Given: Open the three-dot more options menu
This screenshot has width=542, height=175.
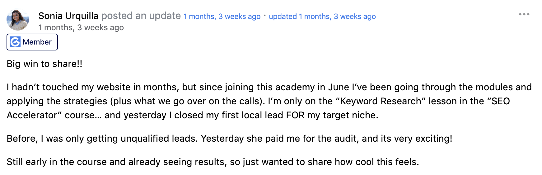Looking at the screenshot, I should coord(524,14).
